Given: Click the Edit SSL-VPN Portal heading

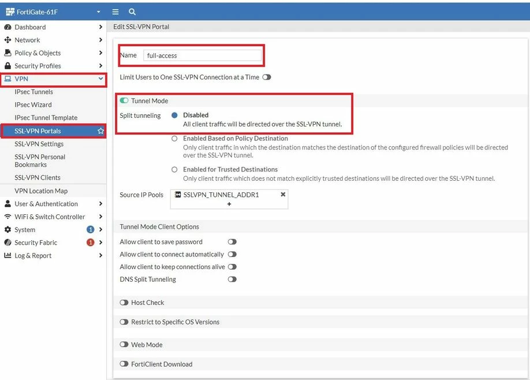Looking at the screenshot, I should tap(141, 27).
